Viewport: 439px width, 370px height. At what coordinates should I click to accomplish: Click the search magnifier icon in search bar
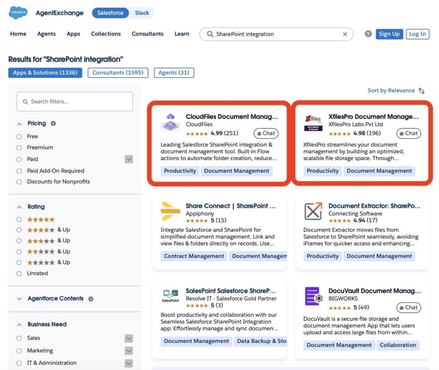tap(210, 34)
